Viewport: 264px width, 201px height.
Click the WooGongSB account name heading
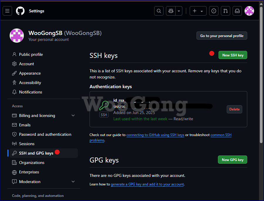click(x=65, y=33)
